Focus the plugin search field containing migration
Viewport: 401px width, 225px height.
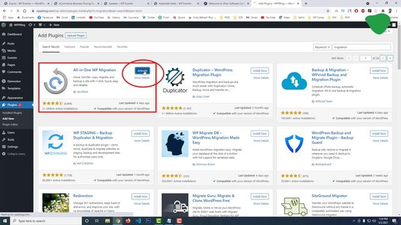362,47
